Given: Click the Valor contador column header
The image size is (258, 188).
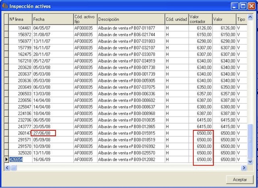Looking at the screenshot, I should tap(200, 19).
